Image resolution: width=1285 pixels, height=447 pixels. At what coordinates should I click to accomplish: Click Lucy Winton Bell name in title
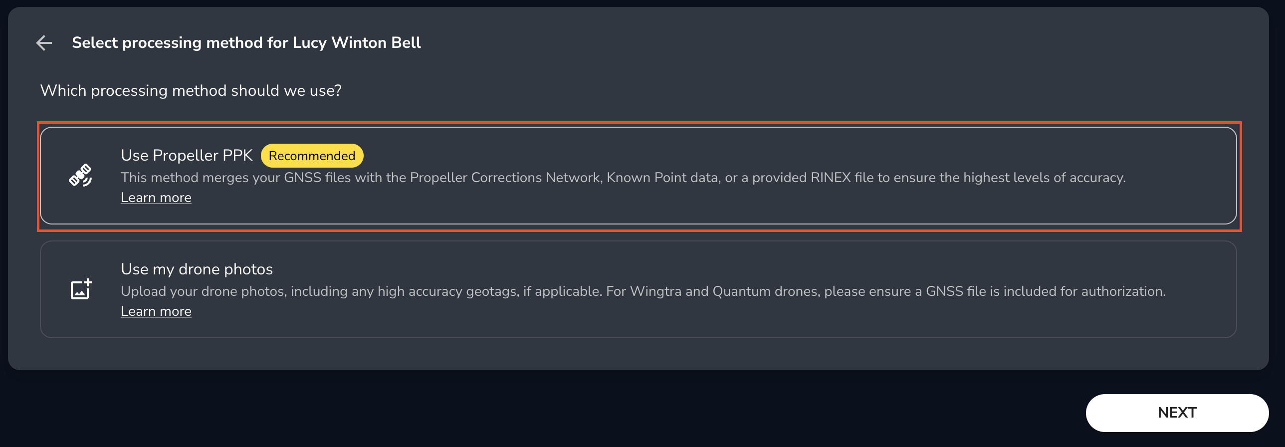click(357, 43)
